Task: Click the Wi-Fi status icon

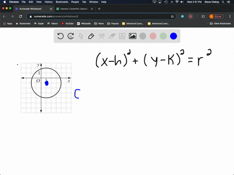Action: [177, 2]
